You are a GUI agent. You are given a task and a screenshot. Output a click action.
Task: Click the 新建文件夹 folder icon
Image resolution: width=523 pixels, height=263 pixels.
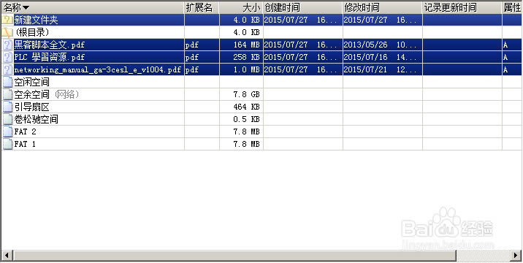[x=7, y=20]
